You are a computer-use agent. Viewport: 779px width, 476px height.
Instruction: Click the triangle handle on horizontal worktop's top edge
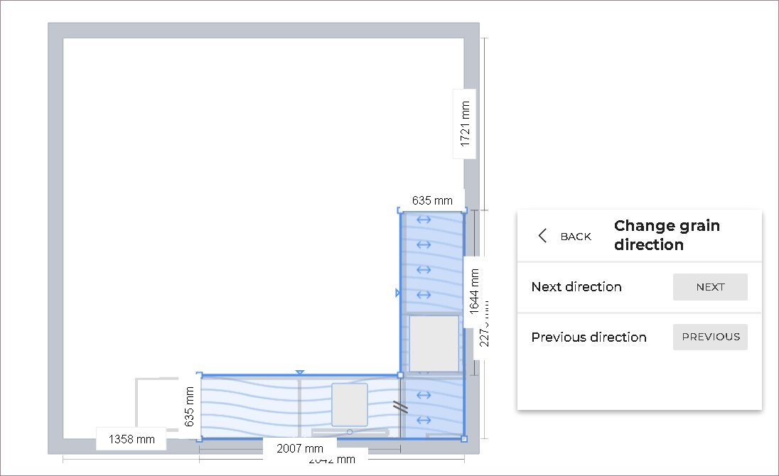pyautogui.click(x=300, y=372)
